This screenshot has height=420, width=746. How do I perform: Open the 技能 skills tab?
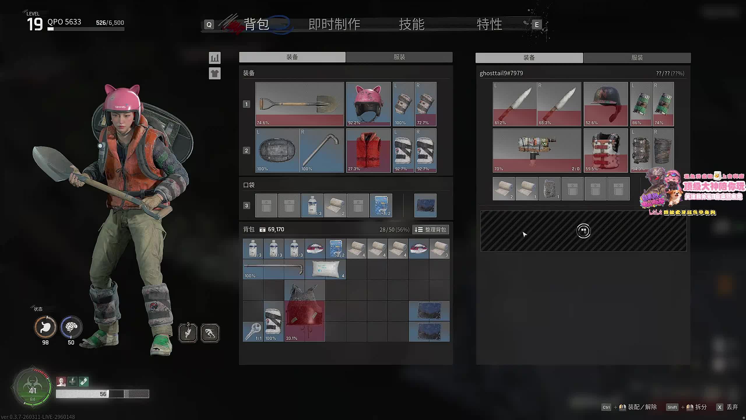coord(411,24)
